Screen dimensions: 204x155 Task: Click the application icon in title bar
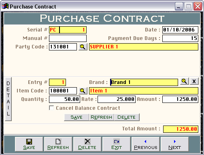click(x=5, y=6)
